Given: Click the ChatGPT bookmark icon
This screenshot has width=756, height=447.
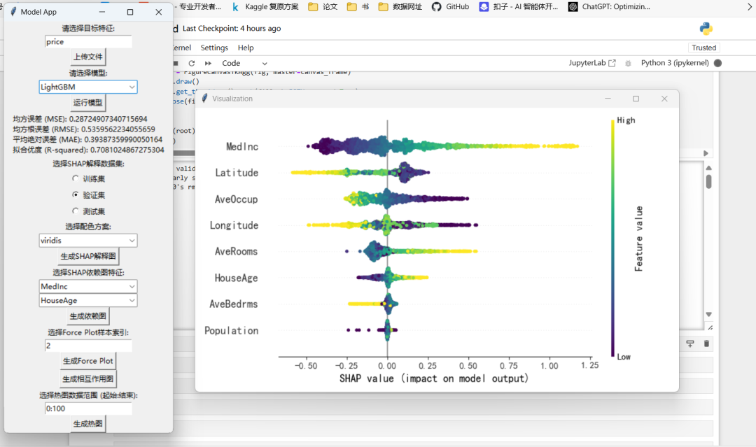Looking at the screenshot, I should [573, 6].
